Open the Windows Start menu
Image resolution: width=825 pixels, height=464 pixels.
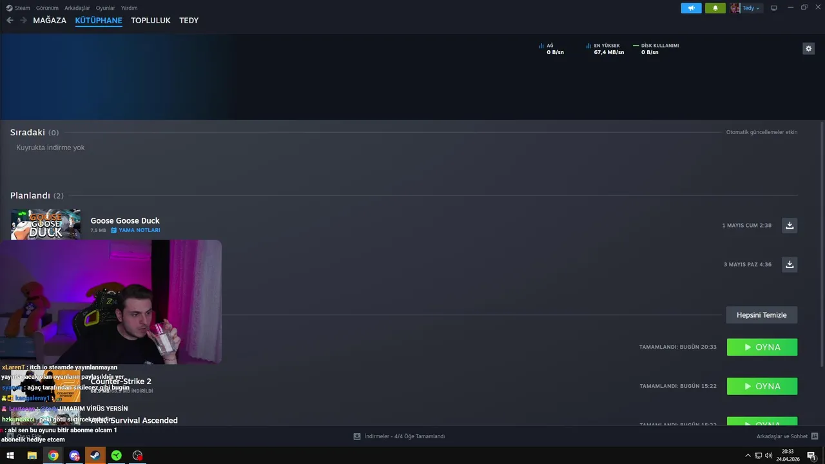[10, 456]
